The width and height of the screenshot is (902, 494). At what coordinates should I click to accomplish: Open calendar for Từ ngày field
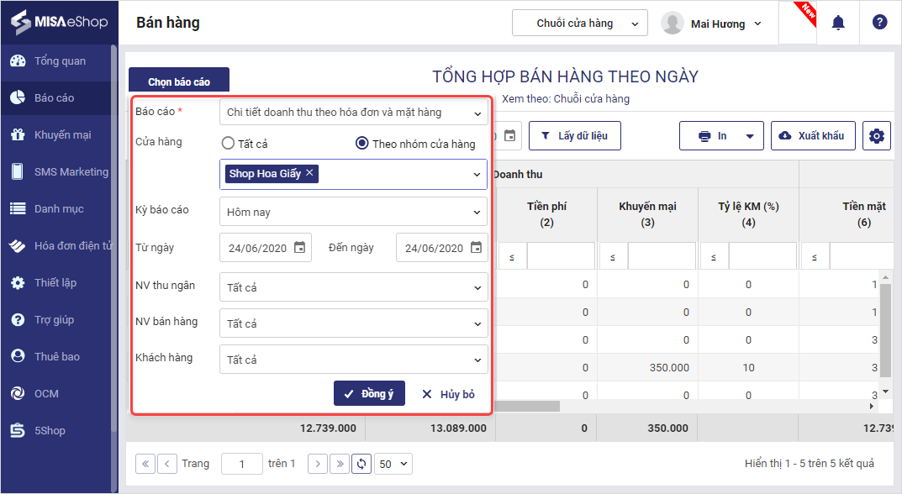pos(300,247)
